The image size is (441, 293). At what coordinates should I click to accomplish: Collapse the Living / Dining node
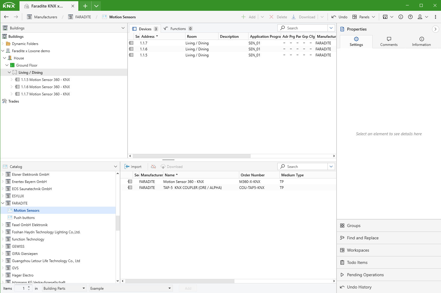pyautogui.click(x=9, y=72)
